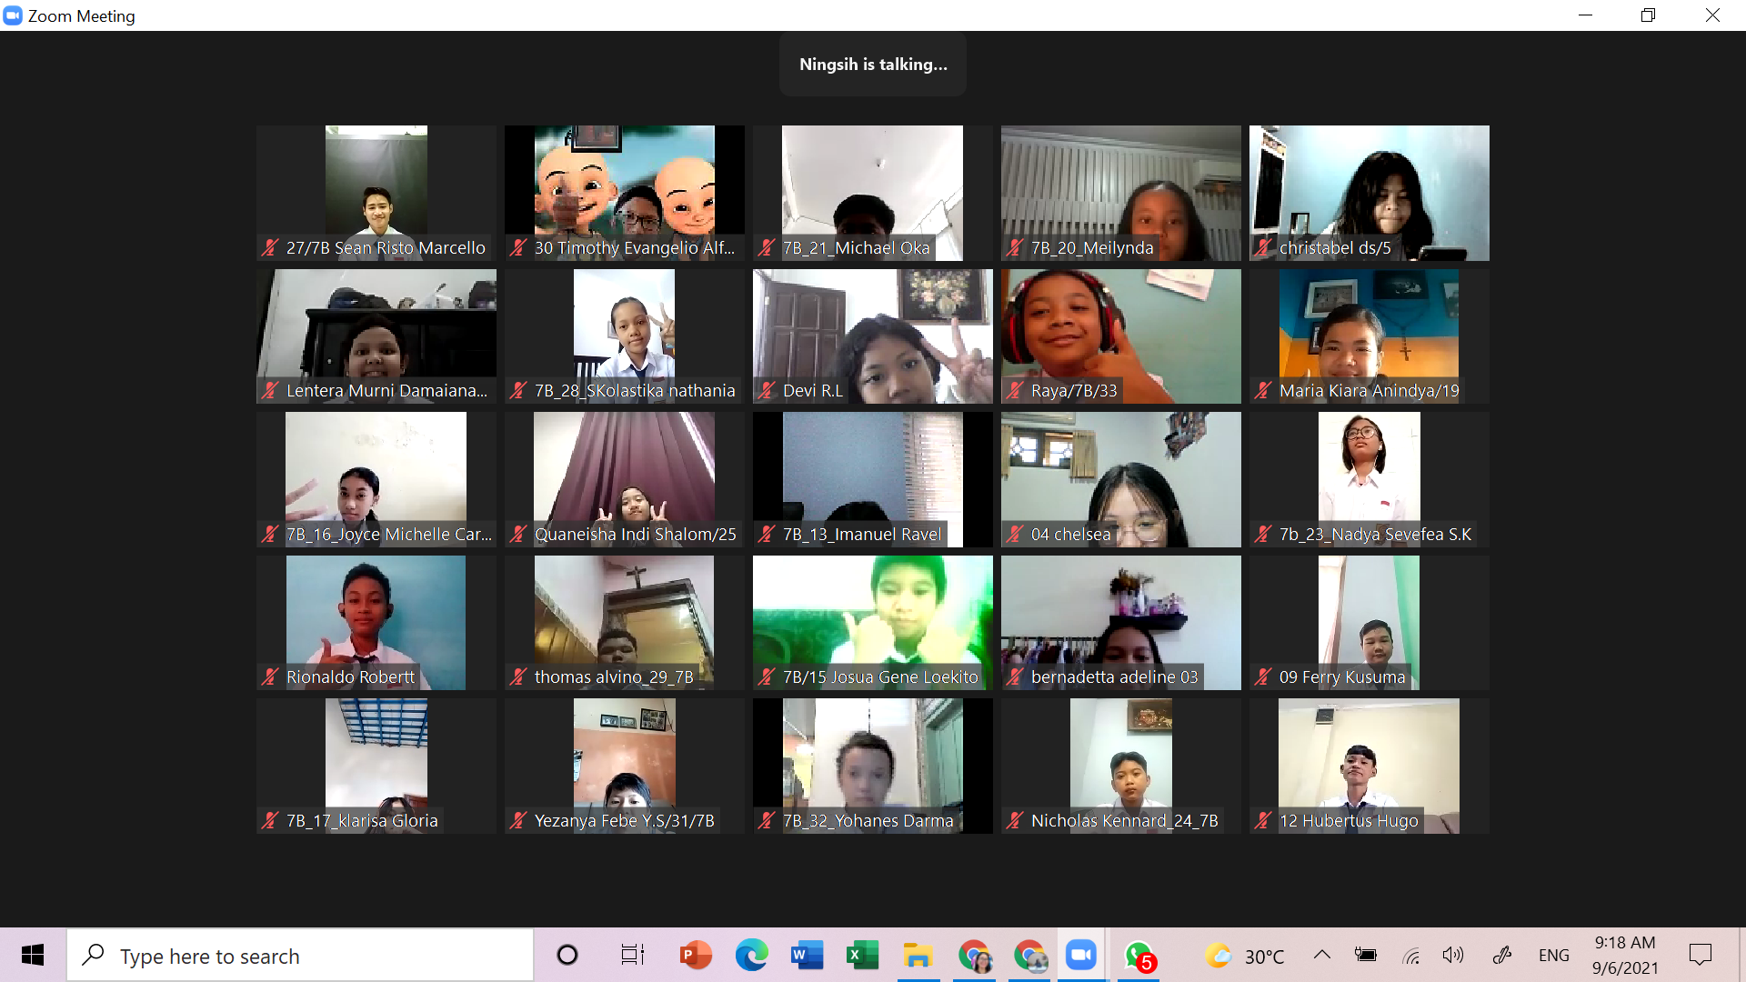Click the muted mic icon on Lentera Murni Damaiana

(x=270, y=390)
